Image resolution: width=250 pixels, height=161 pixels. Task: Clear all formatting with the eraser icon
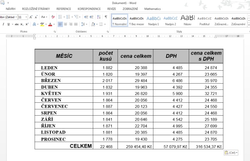[x=53, y=17]
